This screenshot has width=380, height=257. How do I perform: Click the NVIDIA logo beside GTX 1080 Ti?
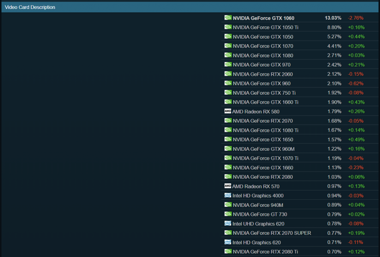click(x=228, y=130)
